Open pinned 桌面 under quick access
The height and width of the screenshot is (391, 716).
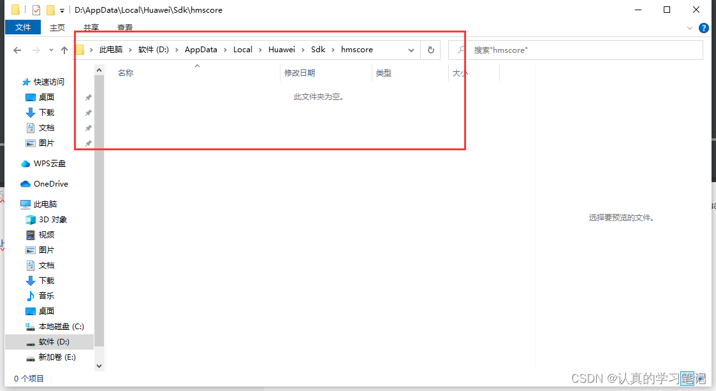point(46,97)
